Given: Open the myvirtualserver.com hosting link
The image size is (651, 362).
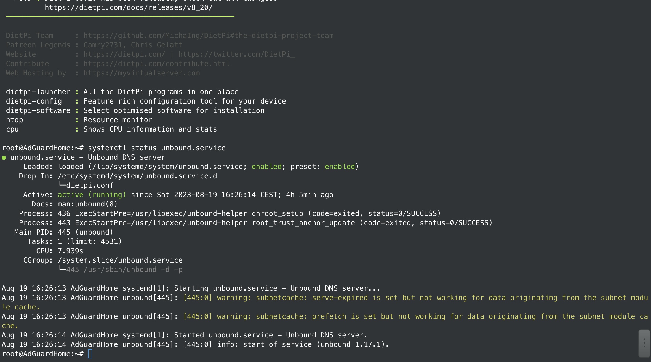Looking at the screenshot, I should (x=142, y=73).
